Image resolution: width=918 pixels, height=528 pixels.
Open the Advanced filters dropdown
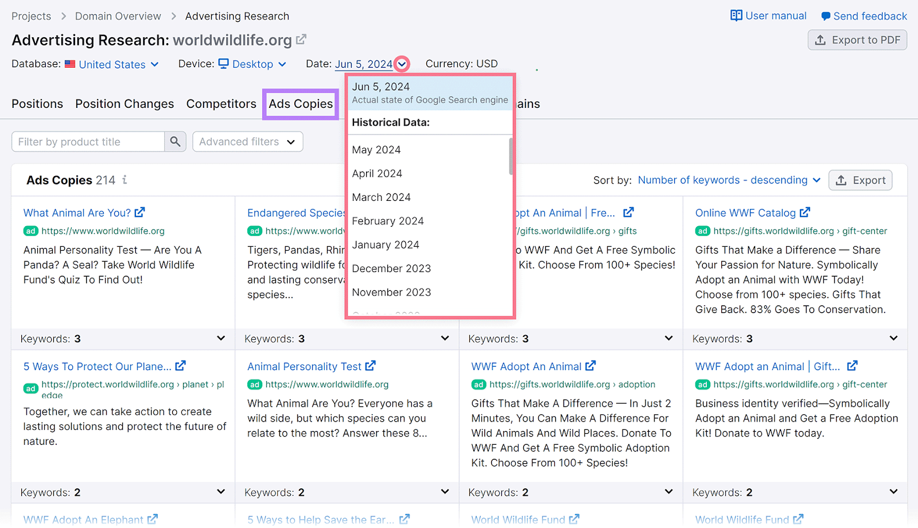pyautogui.click(x=247, y=141)
